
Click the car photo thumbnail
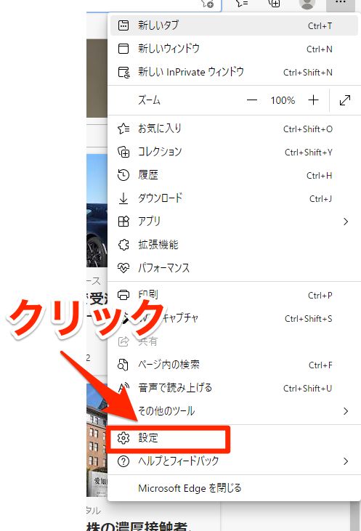click(97, 211)
